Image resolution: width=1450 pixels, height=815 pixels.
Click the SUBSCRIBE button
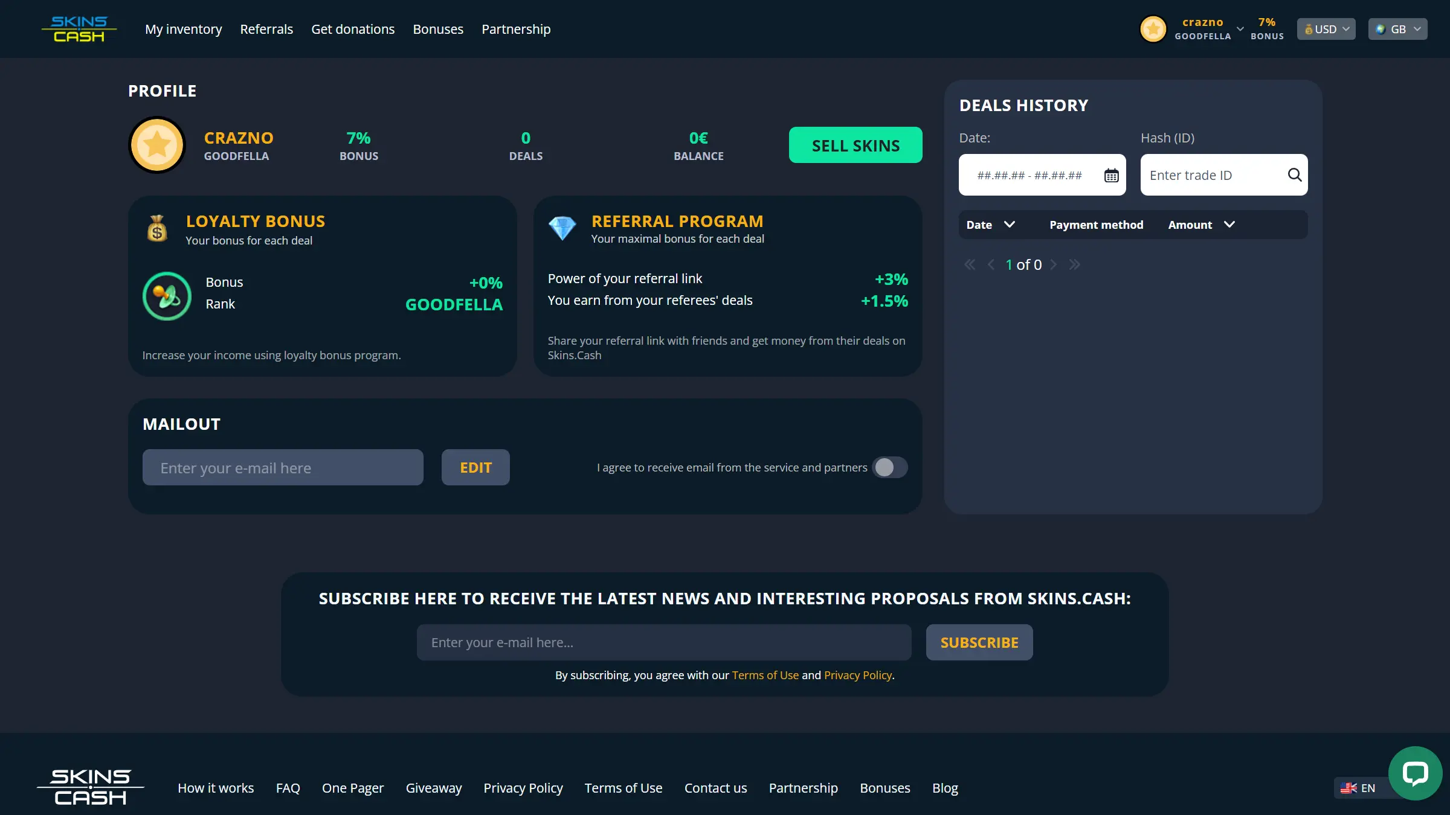(x=979, y=642)
